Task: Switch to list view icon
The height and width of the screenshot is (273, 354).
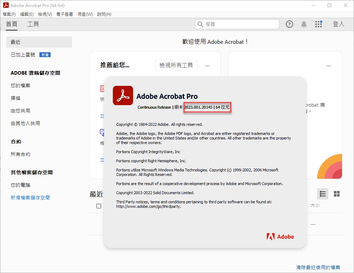Action: 323,194
